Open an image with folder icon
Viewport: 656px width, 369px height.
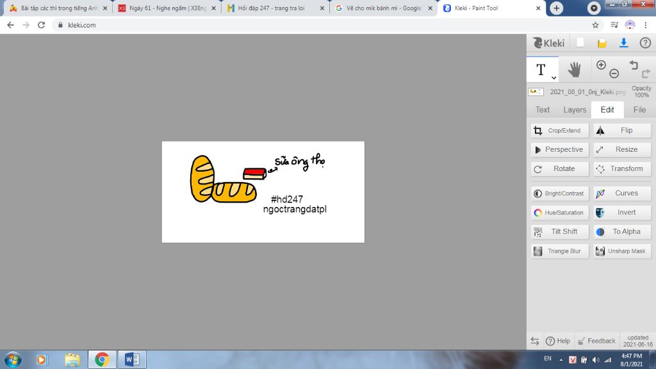[x=602, y=43]
